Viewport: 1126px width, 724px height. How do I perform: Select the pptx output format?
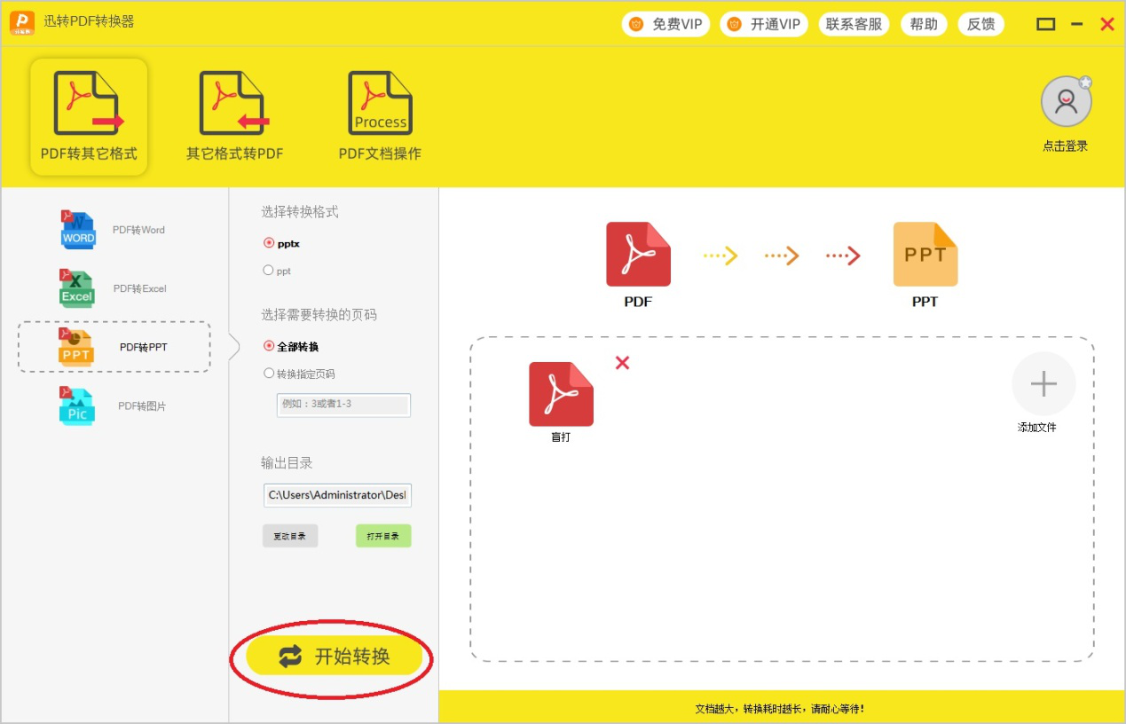pos(268,243)
